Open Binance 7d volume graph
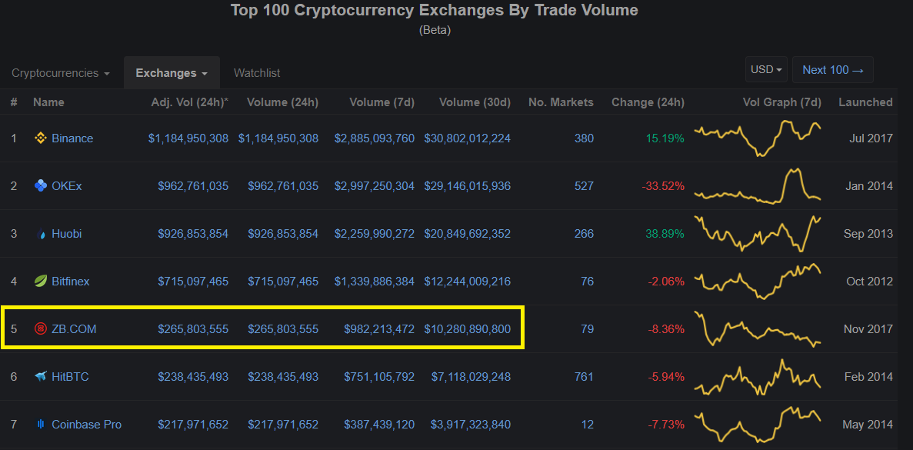The height and width of the screenshot is (450, 913). [x=758, y=138]
